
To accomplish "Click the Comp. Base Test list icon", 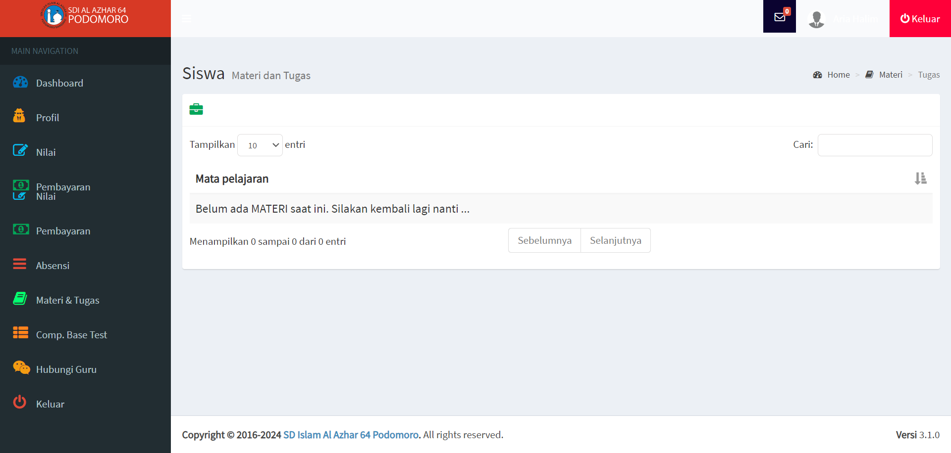I will click(20, 333).
